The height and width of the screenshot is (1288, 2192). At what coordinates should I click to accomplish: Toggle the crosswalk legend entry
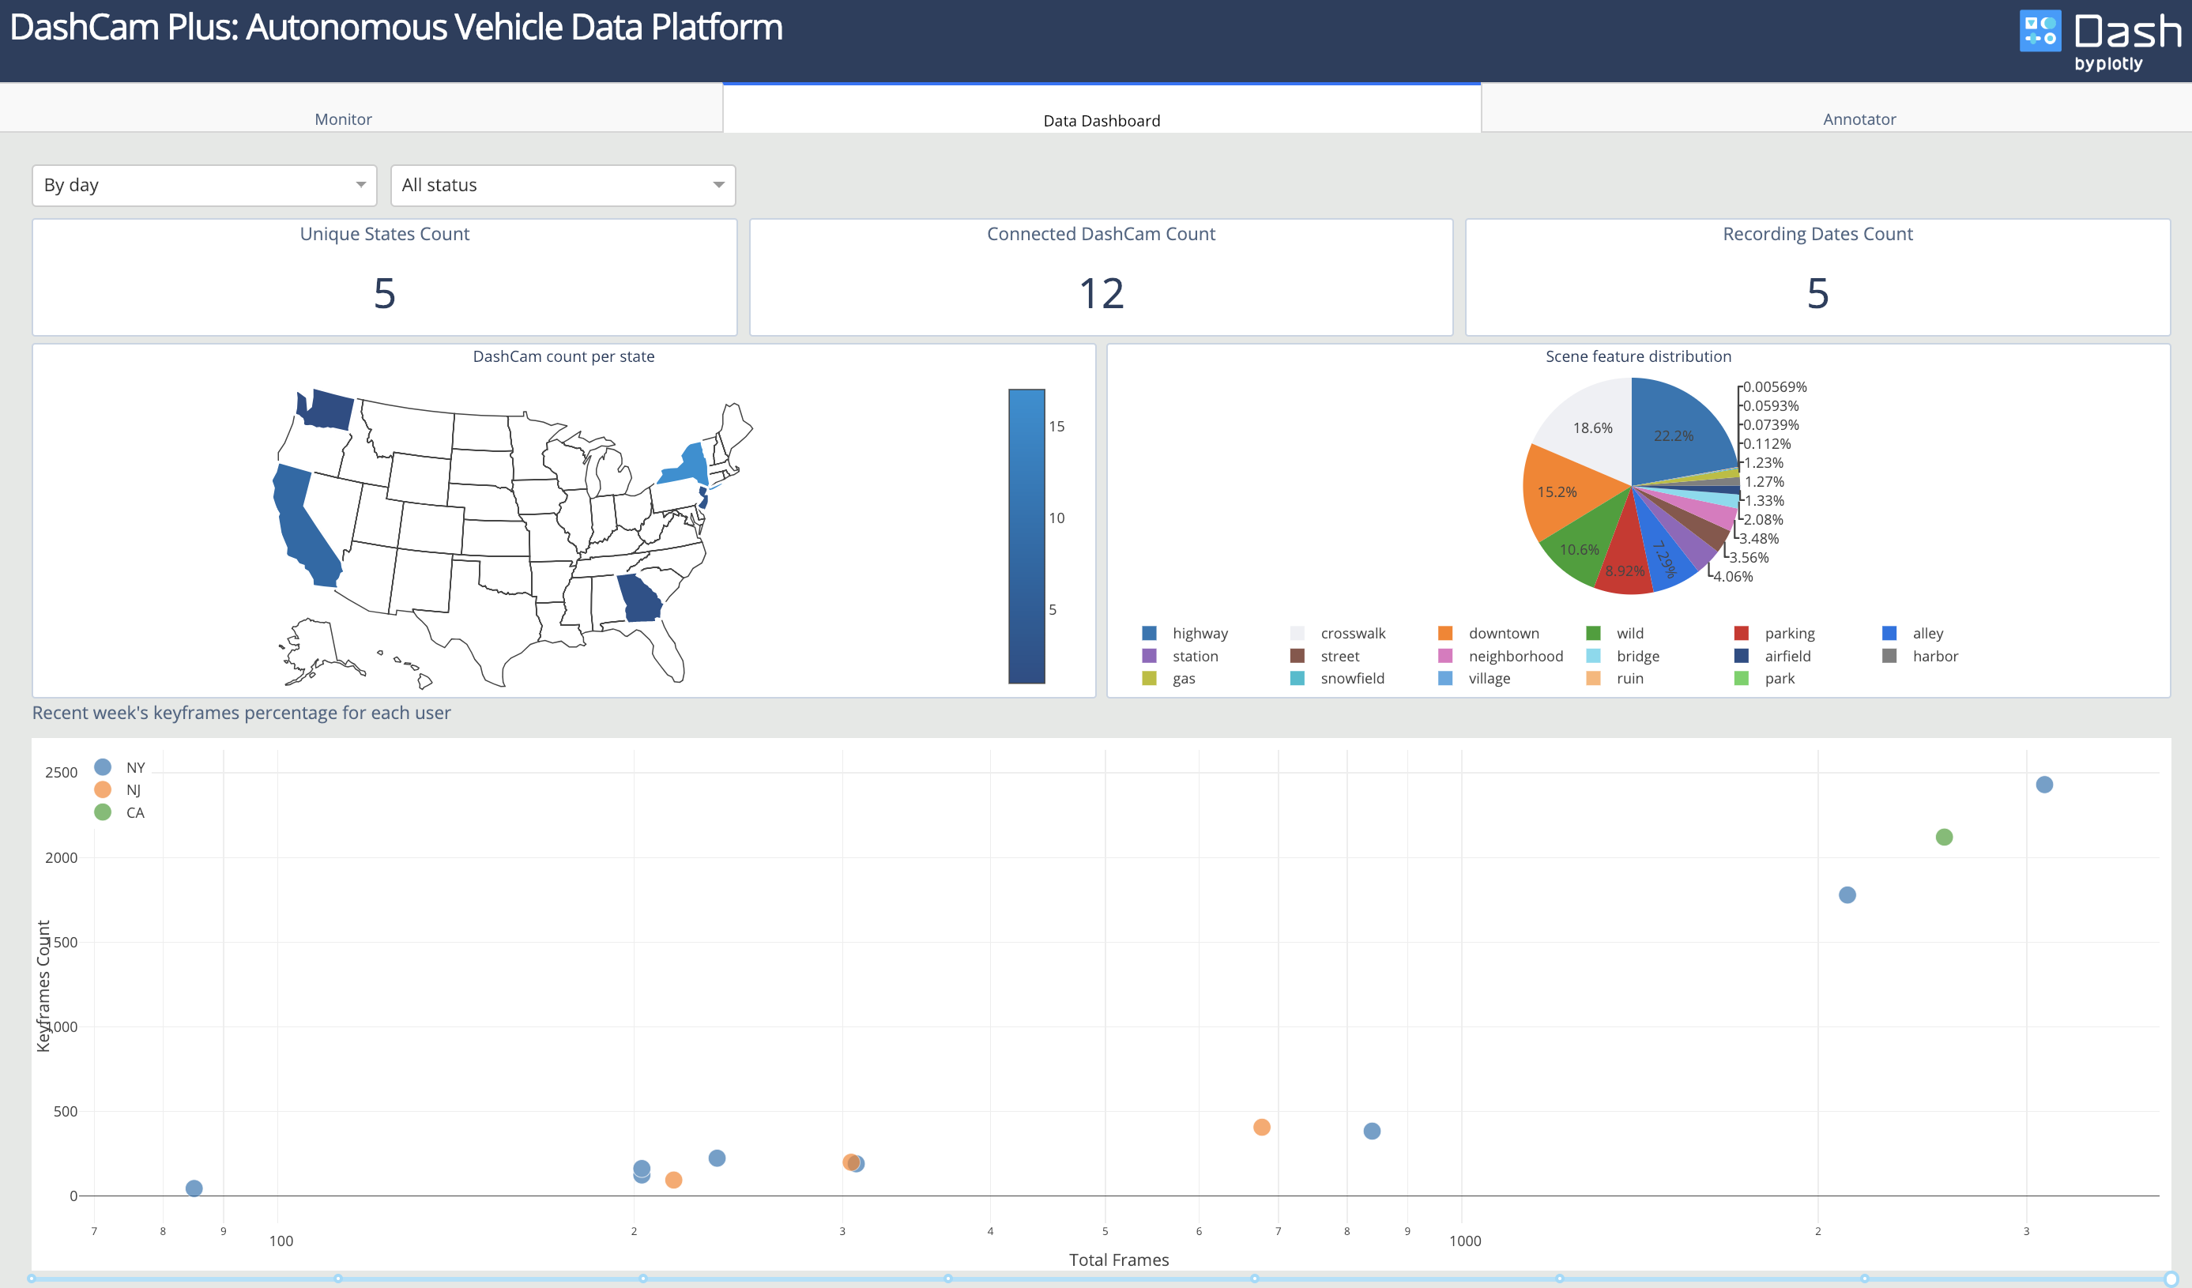pyautogui.click(x=1352, y=633)
